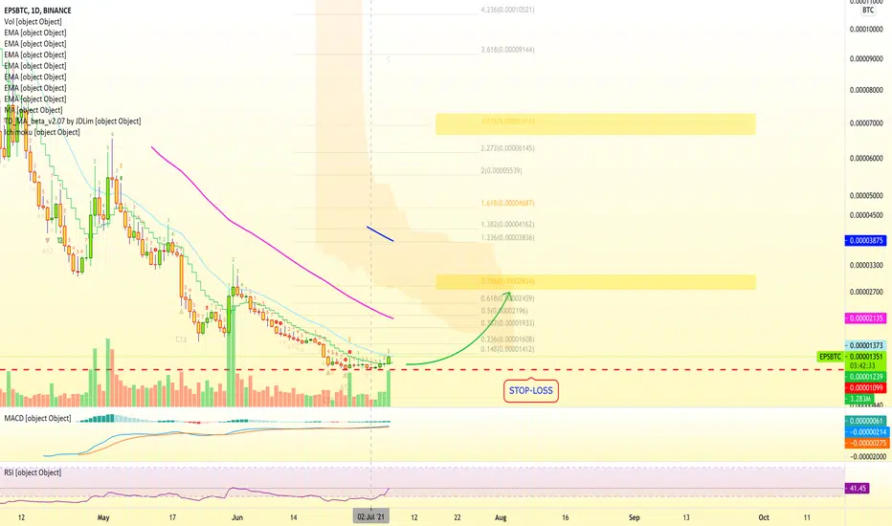Select the lower yellow target zone at 0.786

[x=595, y=282]
